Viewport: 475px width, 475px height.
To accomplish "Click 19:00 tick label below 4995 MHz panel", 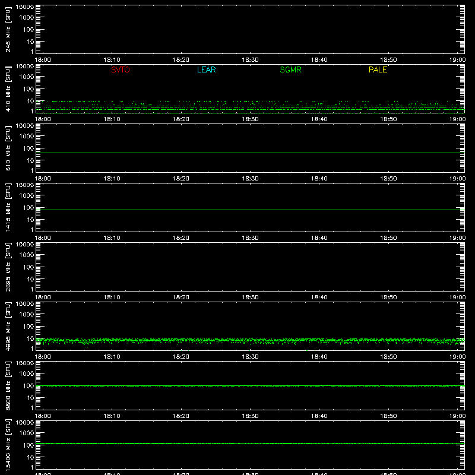I will 457,357.
